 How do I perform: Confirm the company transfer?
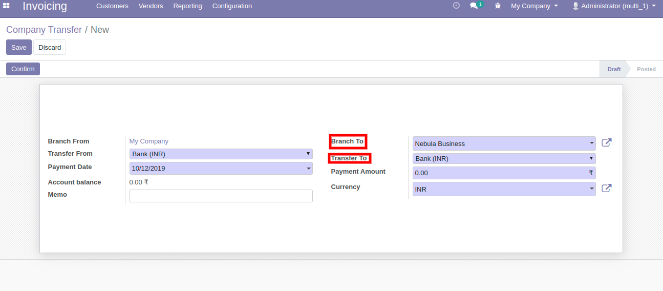click(x=23, y=69)
